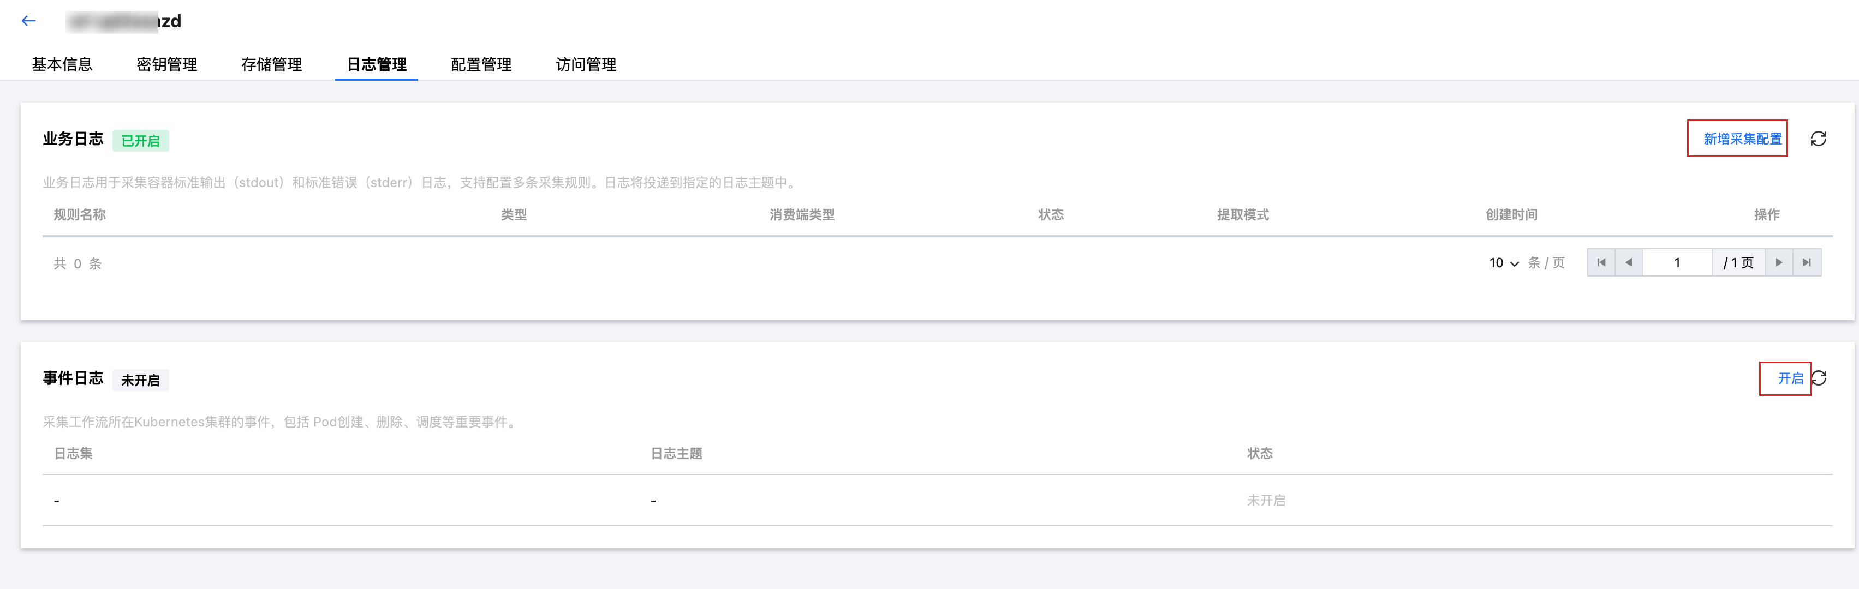Screen dimensions: 1859x589
Task: Click 新增采集配置 link
Action: click(1742, 139)
